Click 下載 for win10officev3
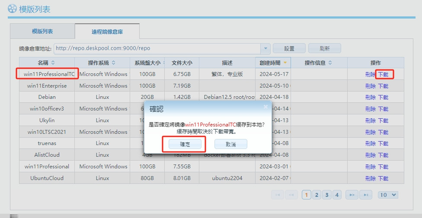This screenshot has width=422, height=218. click(x=383, y=109)
